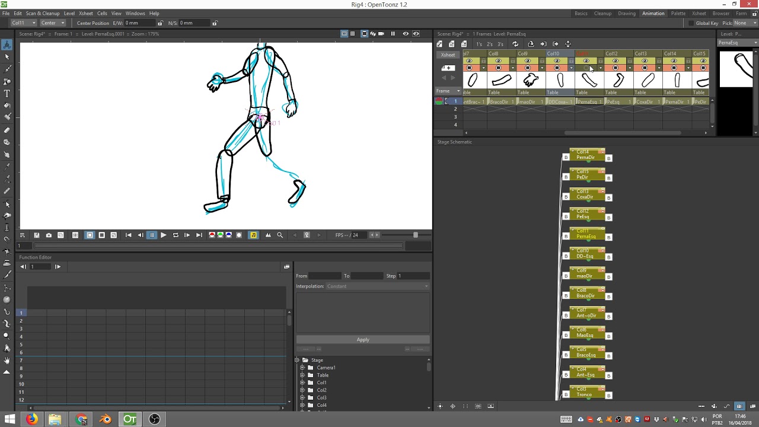Toggle the Loop playback button
This screenshot has width=759, height=427.
(176, 235)
